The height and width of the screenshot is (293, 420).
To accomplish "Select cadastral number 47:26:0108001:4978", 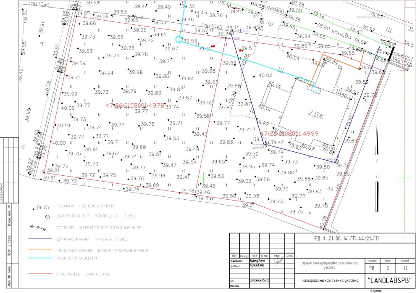I will tap(135, 106).
